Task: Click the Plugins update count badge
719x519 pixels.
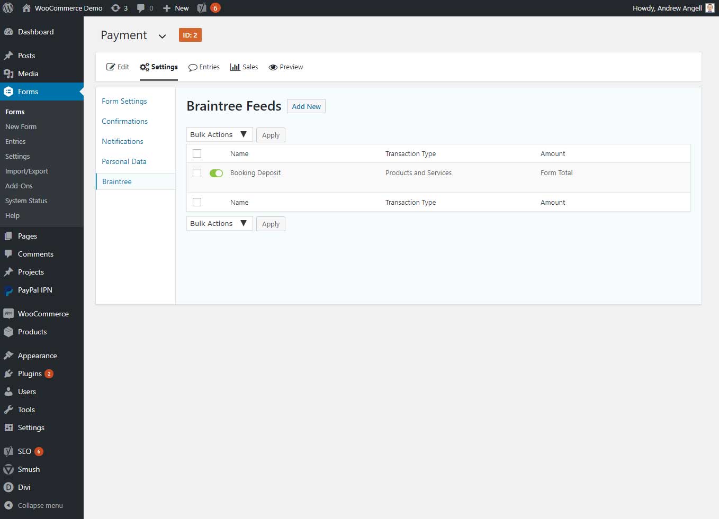Action: click(x=49, y=374)
